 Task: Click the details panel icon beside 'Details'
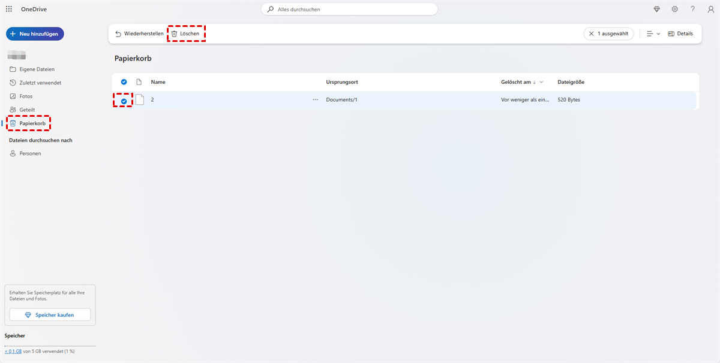pyautogui.click(x=671, y=34)
